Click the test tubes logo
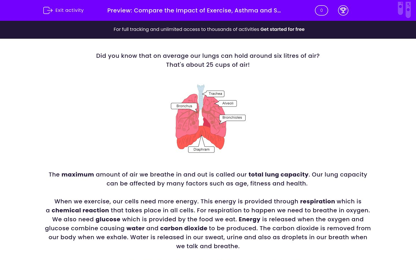This screenshot has width=416, height=260. (x=404, y=9)
